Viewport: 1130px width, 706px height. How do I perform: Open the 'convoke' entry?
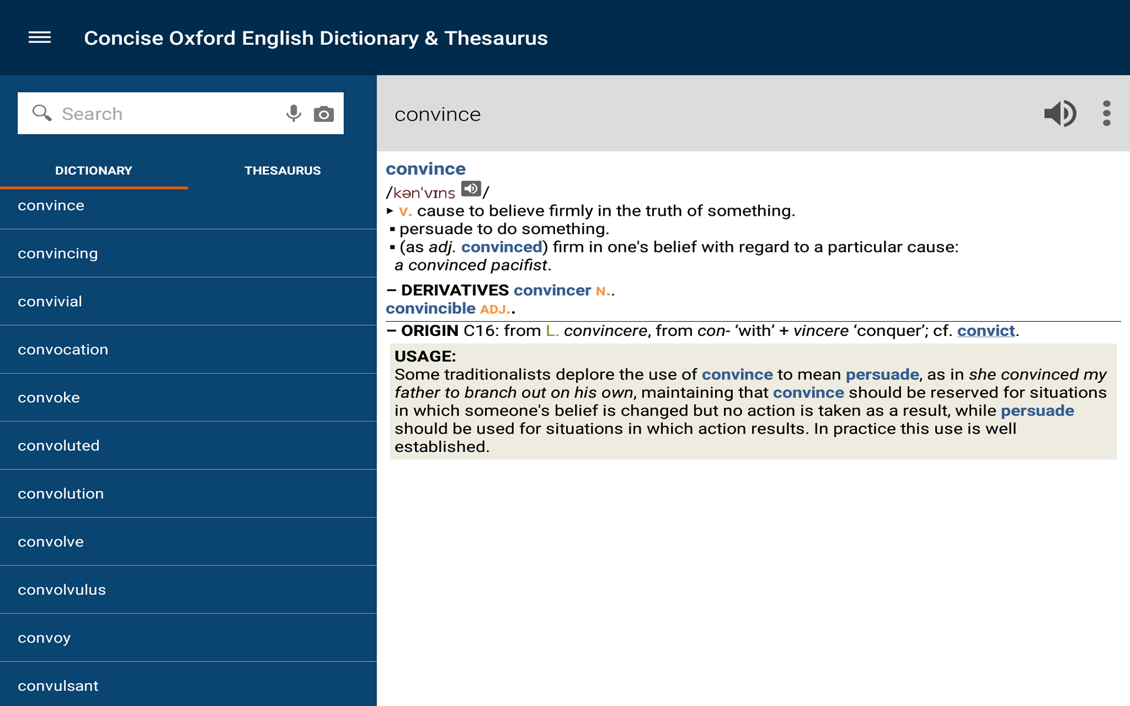coord(188,398)
